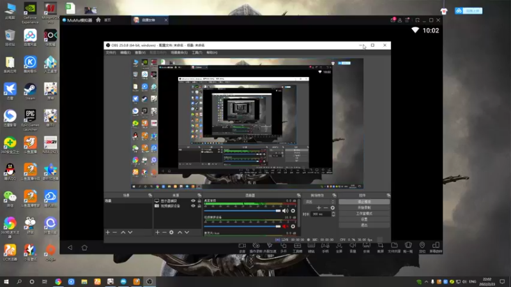Pop out the OBS Mixer dock
511x287 pixels.
click(x=298, y=195)
